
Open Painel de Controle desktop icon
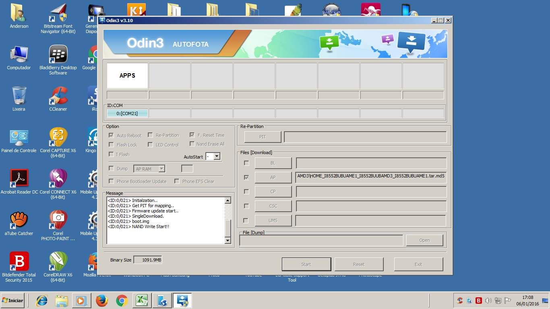19,140
